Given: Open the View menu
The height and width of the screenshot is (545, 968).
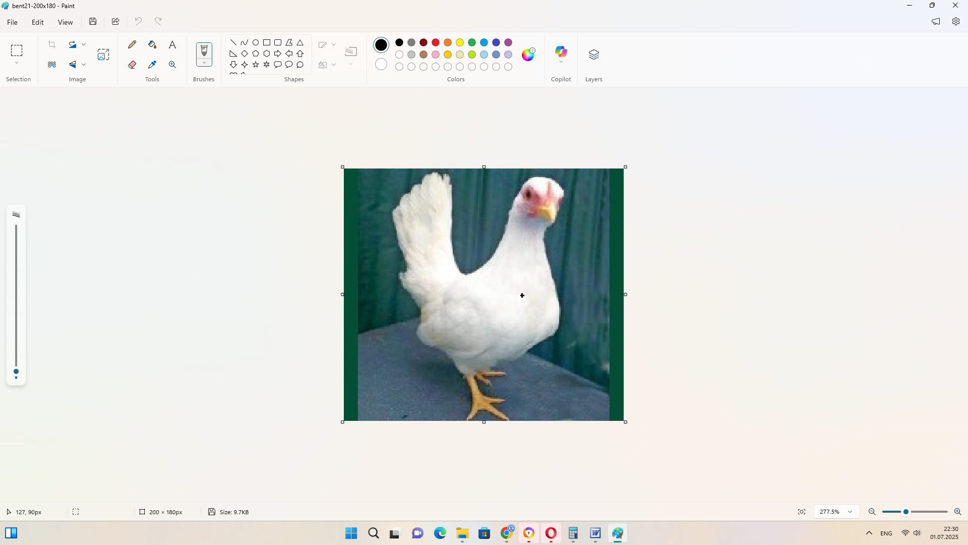Looking at the screenshot, I should click(65, 22).
